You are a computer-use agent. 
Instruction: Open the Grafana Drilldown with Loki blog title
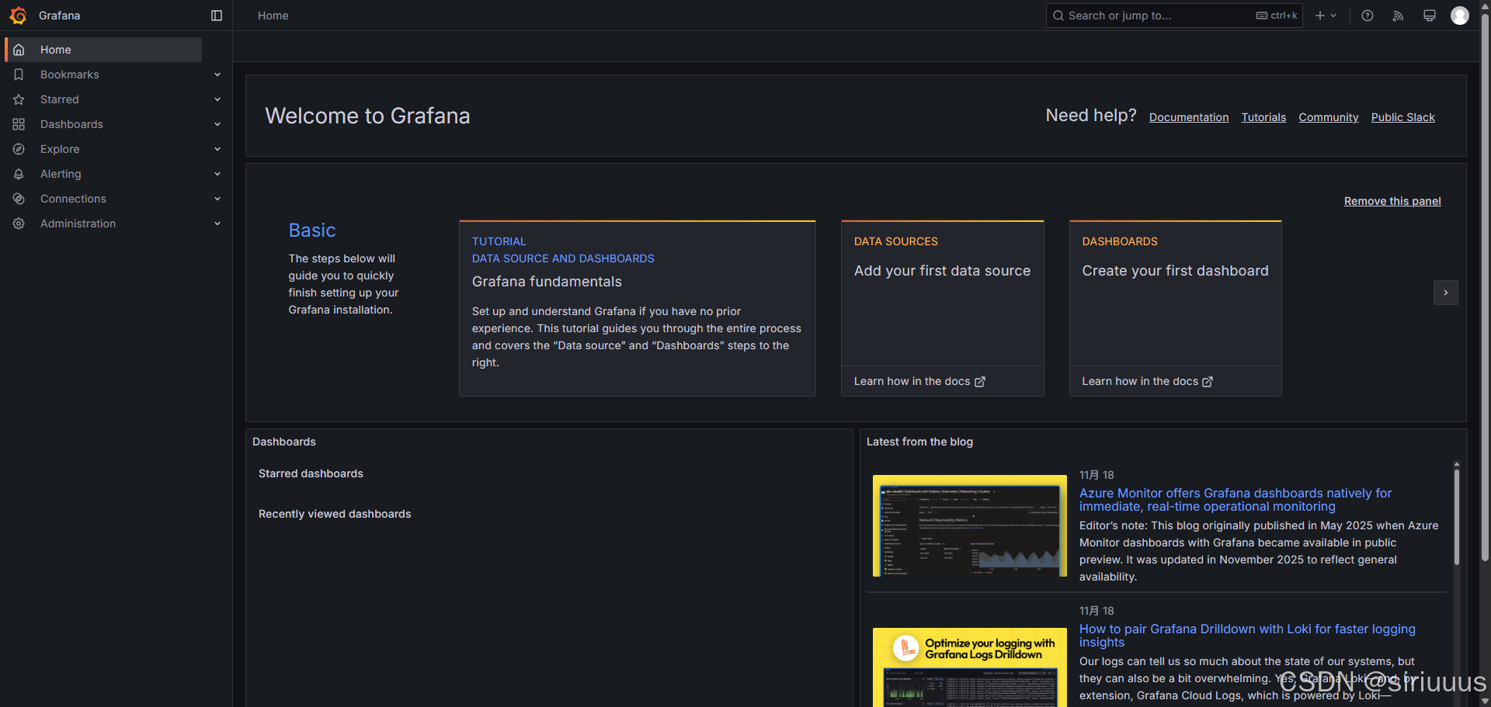point(1247,636)
